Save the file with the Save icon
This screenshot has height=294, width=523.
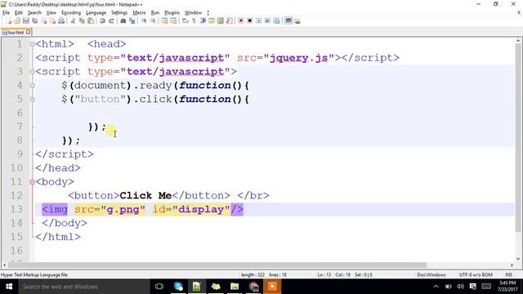click(x=25, y=21)
